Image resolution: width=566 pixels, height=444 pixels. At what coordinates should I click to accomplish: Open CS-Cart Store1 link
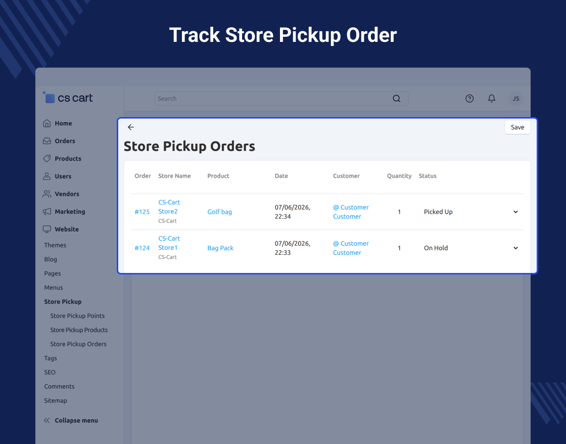[169, 243]
